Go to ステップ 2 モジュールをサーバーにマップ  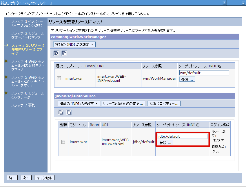28,35
